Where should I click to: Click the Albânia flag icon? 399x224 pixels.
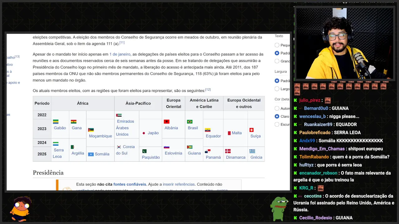tap(166, 122)
